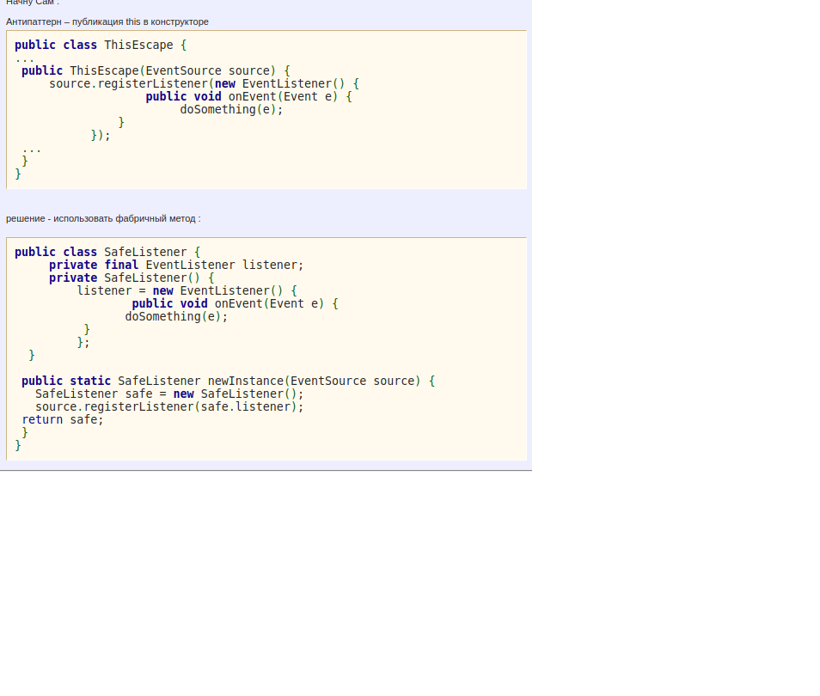Click the heading text 'Антипаттерн – публикация this в конструкторе'

[x=107, y=21]
